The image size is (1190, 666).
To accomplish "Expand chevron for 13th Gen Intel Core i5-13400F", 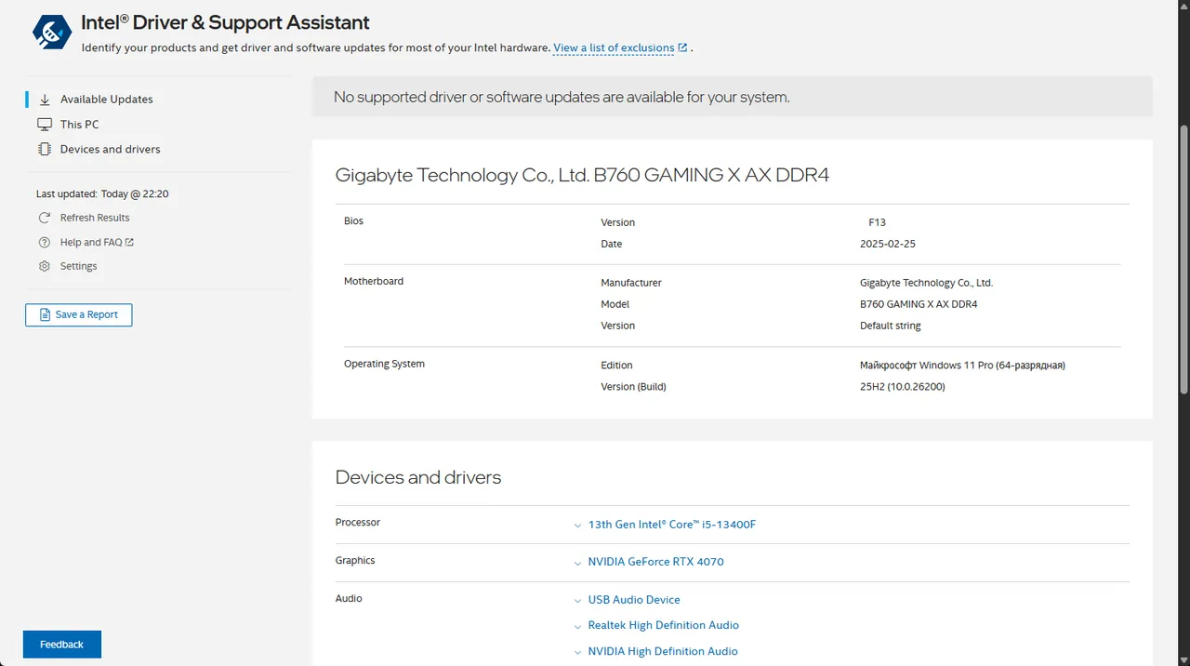I will tap(577, 526).
